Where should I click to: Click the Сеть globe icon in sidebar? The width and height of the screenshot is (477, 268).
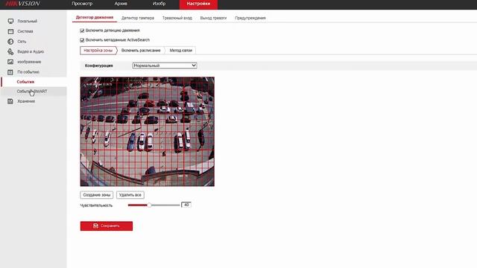(x=10, y=42)
